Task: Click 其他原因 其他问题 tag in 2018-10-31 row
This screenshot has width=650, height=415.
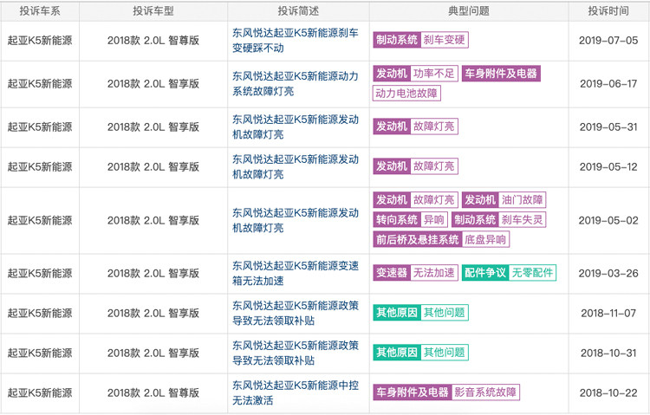Action: 420,353
